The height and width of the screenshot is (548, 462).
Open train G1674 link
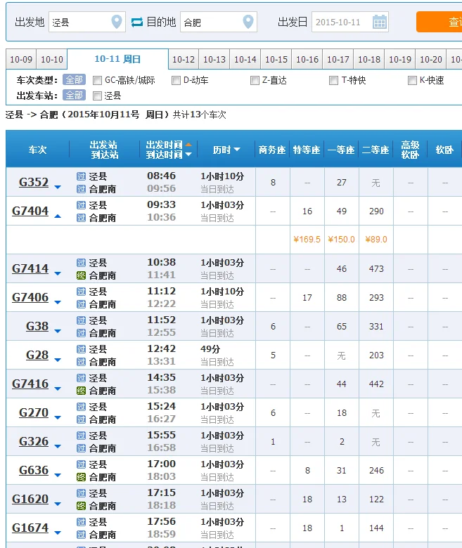coord(30,528)
